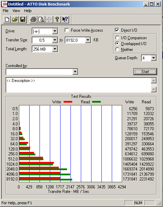Click the NUM status bar indicator
Image resolution: width=163 pixels, height=207 pixels.
138,203
